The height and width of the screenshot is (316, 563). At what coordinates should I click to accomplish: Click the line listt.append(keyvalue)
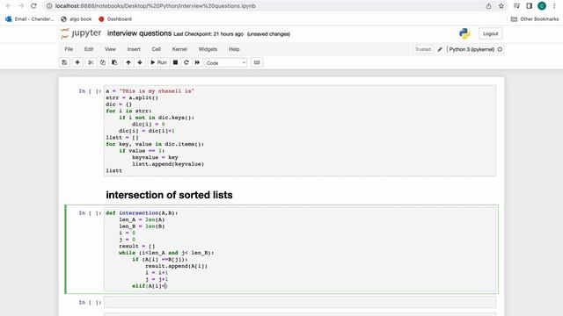168,164
